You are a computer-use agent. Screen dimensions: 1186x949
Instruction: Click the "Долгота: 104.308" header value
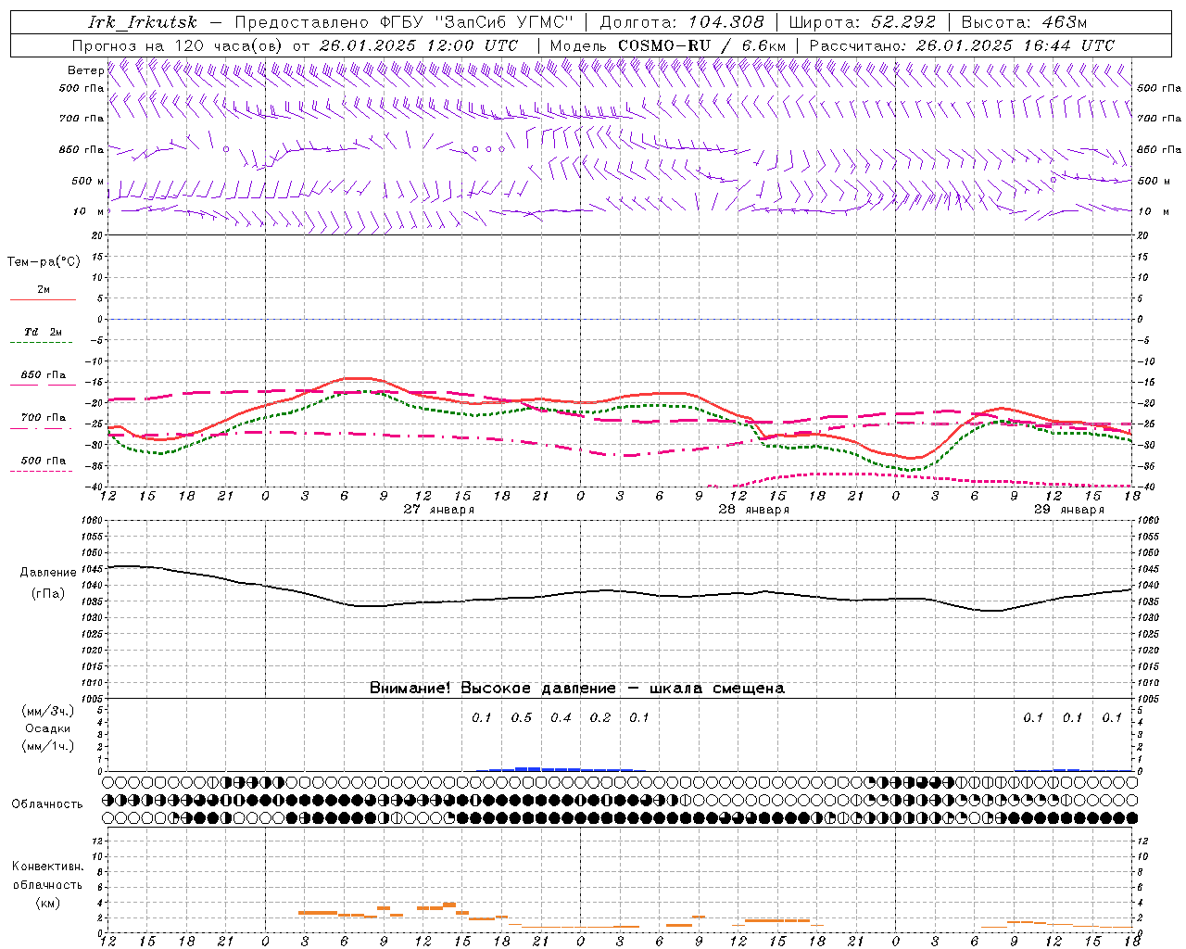tap(682, 22)
